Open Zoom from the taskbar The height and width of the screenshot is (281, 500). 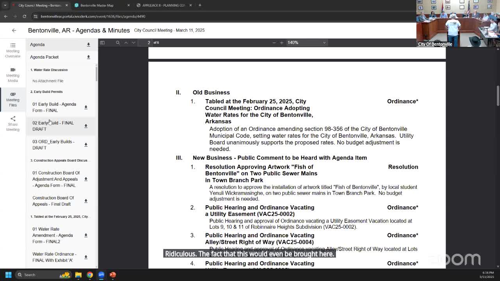coord(101,275)
